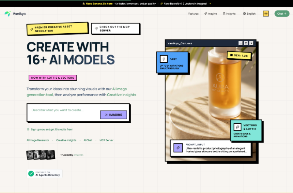The height and width of the screenshot is (193, 293).
Task: Open Insights in the navigation bar
Action: (229, 14)
